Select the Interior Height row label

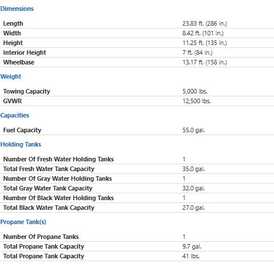point(25,52)
